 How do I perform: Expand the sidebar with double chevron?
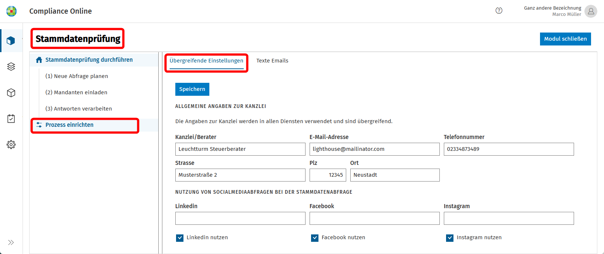point(11,243)
